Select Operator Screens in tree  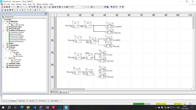coord(15,65)
